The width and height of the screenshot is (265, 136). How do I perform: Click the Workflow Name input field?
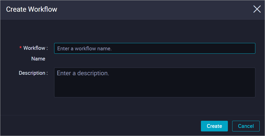coord(154,48)
